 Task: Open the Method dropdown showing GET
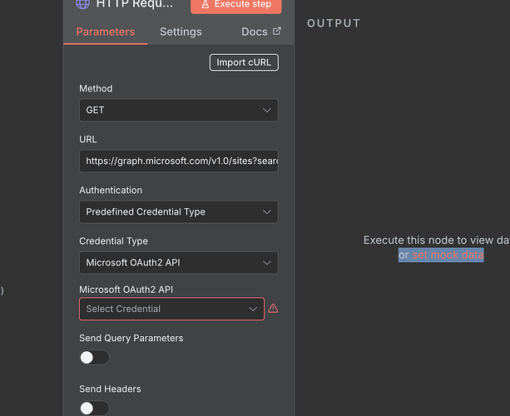[x=178, y=110]
